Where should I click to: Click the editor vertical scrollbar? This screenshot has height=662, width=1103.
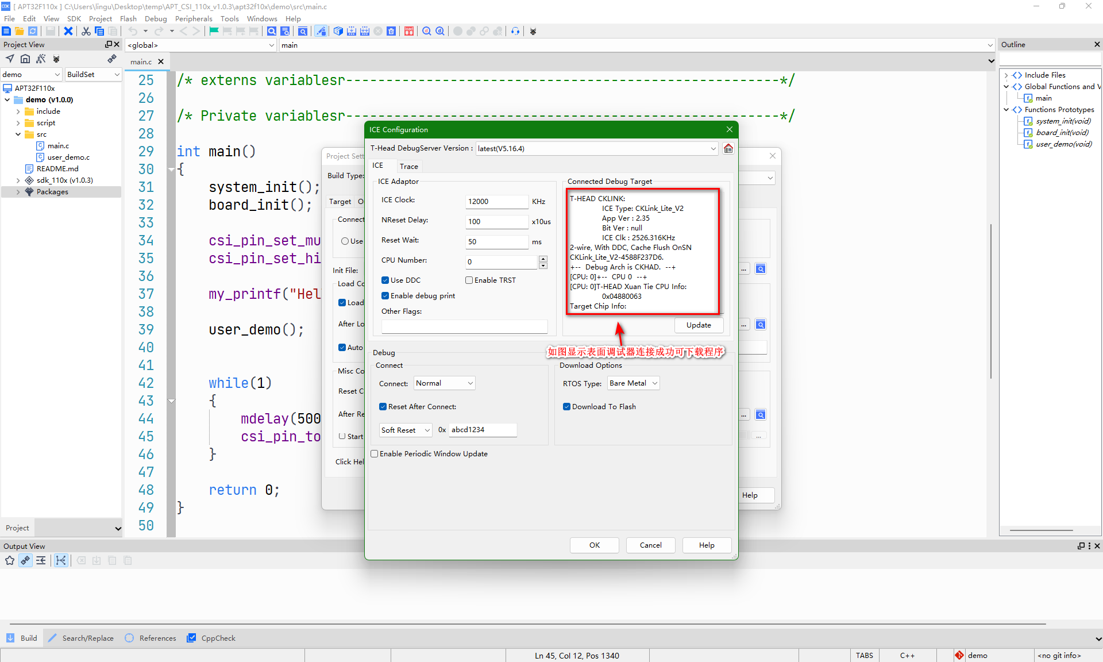coord(991,302)
